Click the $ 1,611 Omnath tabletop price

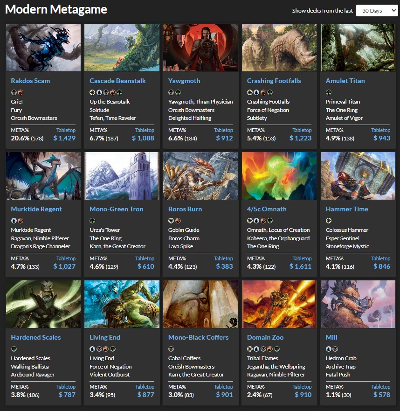(x=300, y=266)
